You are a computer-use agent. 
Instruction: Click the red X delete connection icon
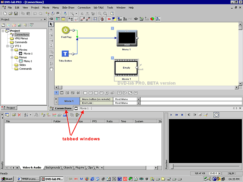coord(109,19)
